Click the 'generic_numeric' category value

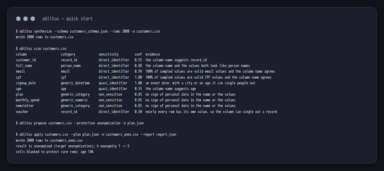(x=74, y=100)
